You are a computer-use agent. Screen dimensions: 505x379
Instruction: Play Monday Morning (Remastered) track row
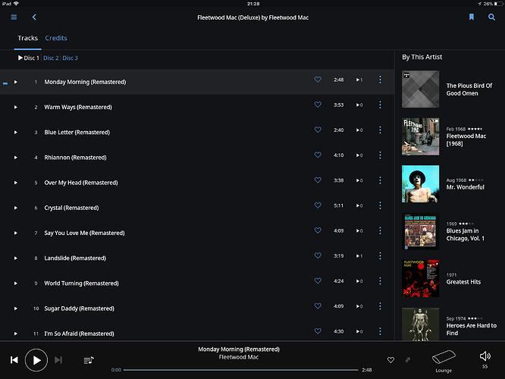click(15, 82)
